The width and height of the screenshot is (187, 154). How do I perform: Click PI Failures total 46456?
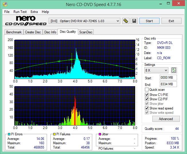(85, 147)
